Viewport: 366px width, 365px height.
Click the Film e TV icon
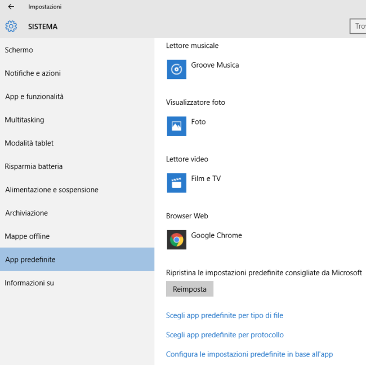[x=176, y=183]
